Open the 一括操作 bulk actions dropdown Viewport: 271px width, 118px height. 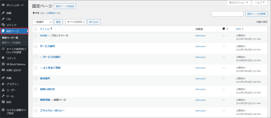point(43,22)
